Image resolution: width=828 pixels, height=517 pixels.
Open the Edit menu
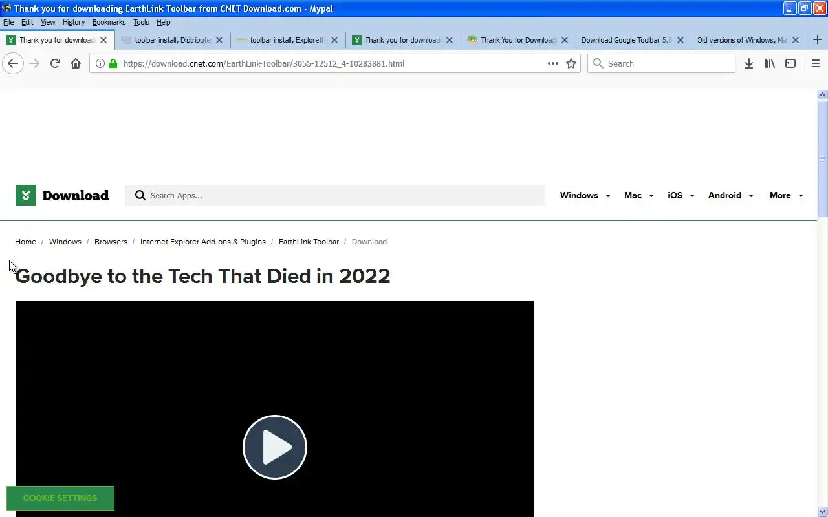coord(27,22)
